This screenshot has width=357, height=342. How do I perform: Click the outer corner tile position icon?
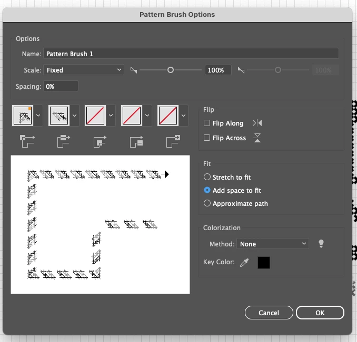pyautogui.click(x=27, y=141)
